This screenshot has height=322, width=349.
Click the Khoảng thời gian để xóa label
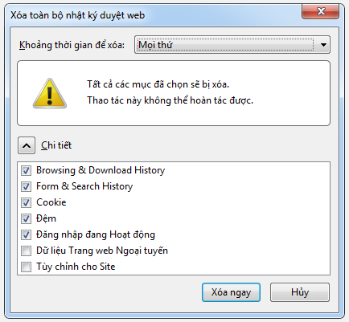click(72, 45)
